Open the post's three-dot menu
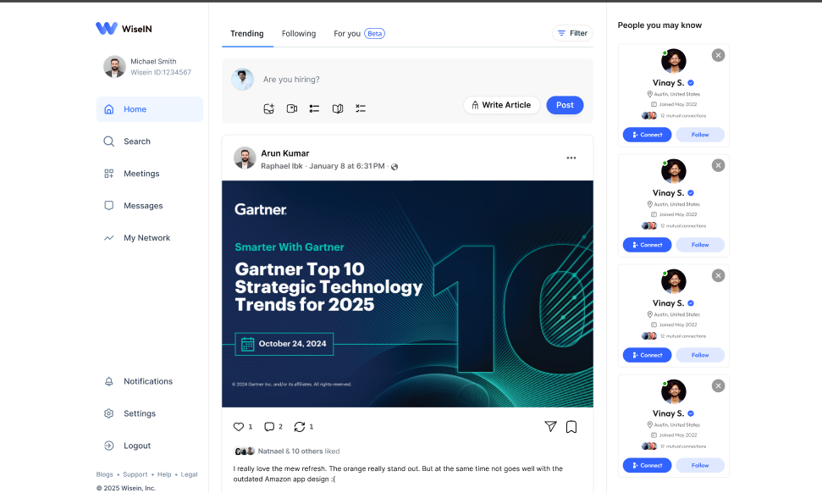The width and height of the screenshot is (822, 493). 571,158
